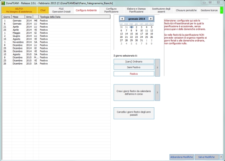This screenshot has height=161, width=225.
Task: Click Abbandona Modifiche button
Action: tap(181, 157)
